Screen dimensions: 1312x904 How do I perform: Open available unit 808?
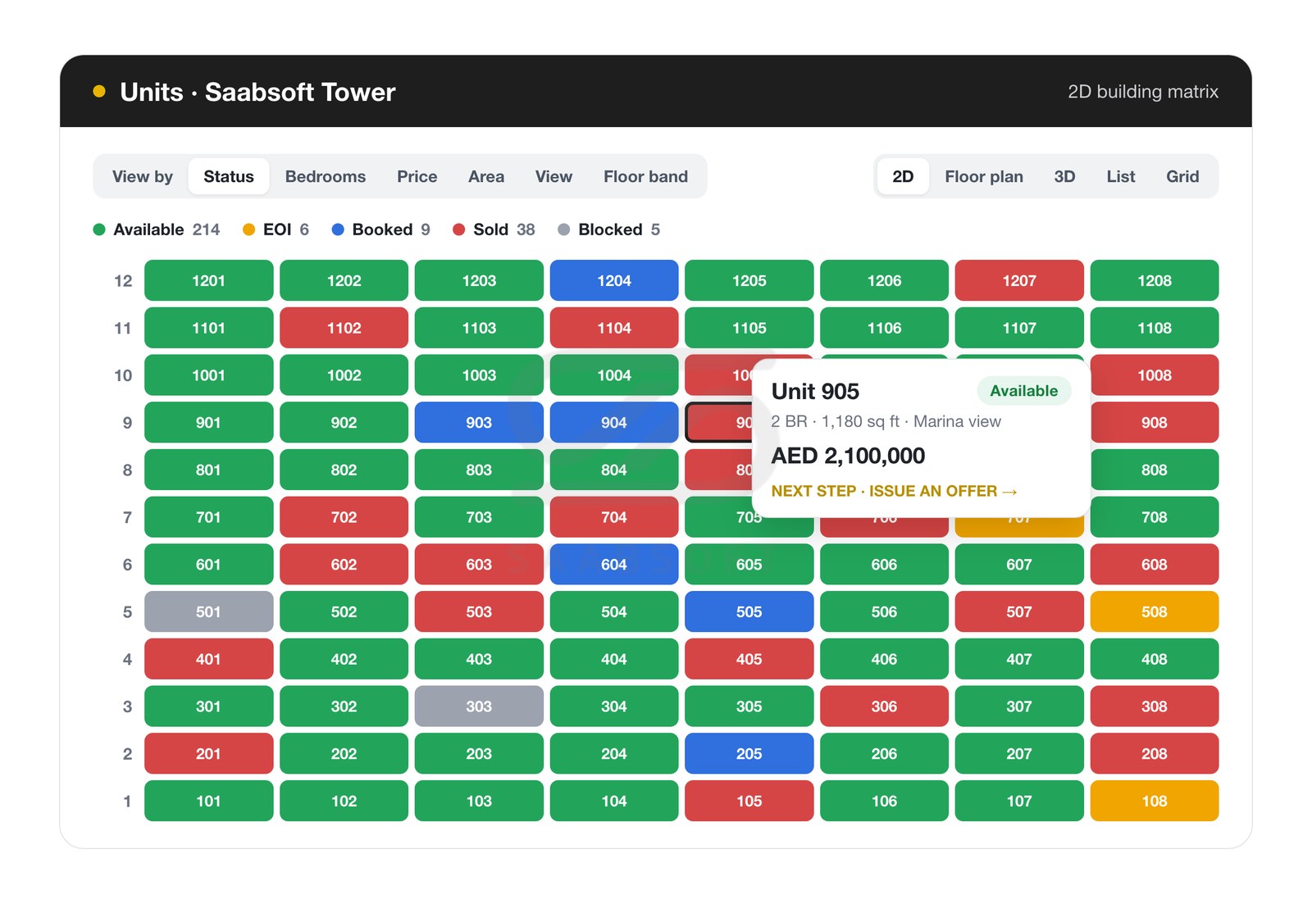1155,470
